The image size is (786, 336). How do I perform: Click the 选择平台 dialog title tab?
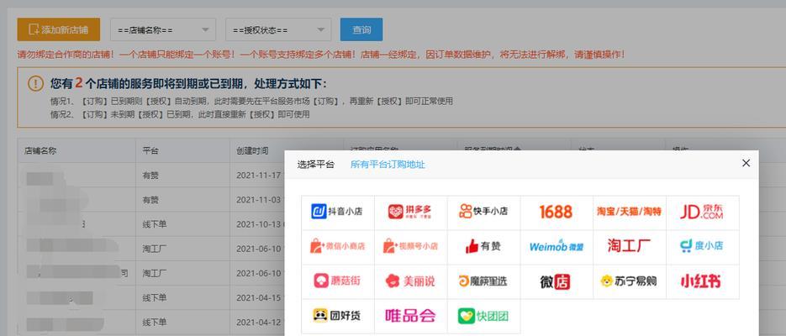coord(315,165)
